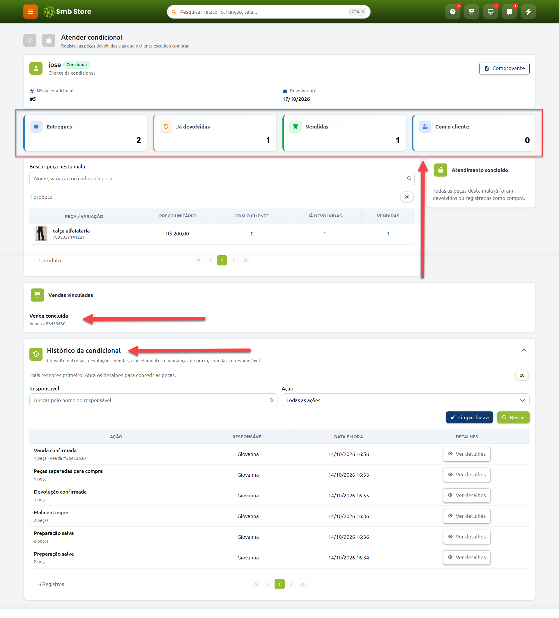Click the Entregues bag icon
559x618 pixels.
point(36,126)
